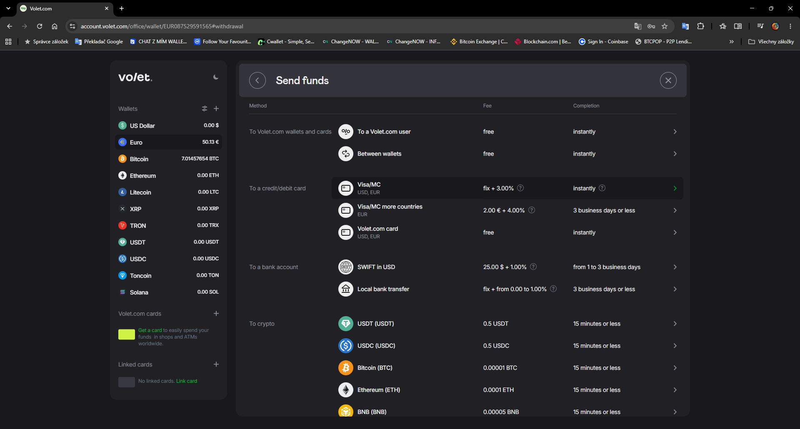
Task: Click the USDC (USDC) coin icon
Action: (346, 346)
